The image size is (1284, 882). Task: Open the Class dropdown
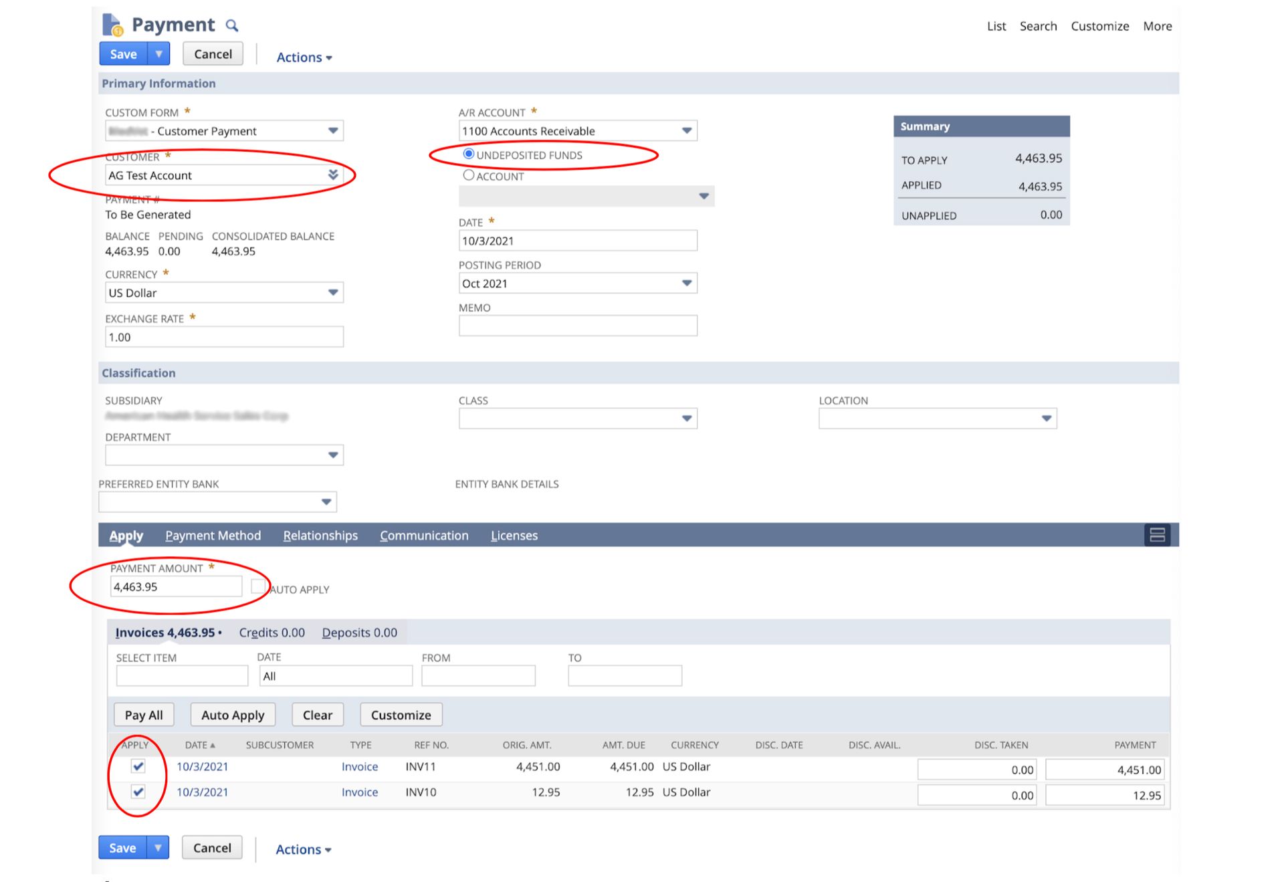coord(687,418)
